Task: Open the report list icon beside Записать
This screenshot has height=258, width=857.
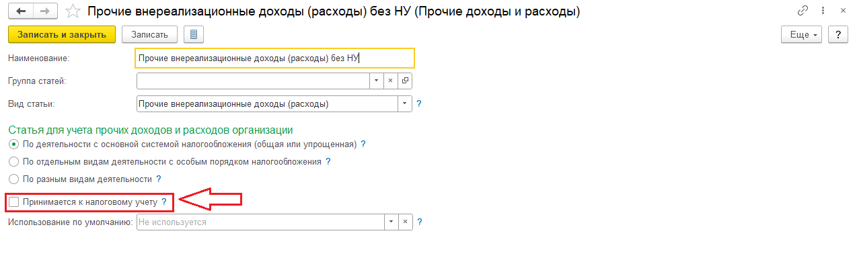Action: pos(193,34)
